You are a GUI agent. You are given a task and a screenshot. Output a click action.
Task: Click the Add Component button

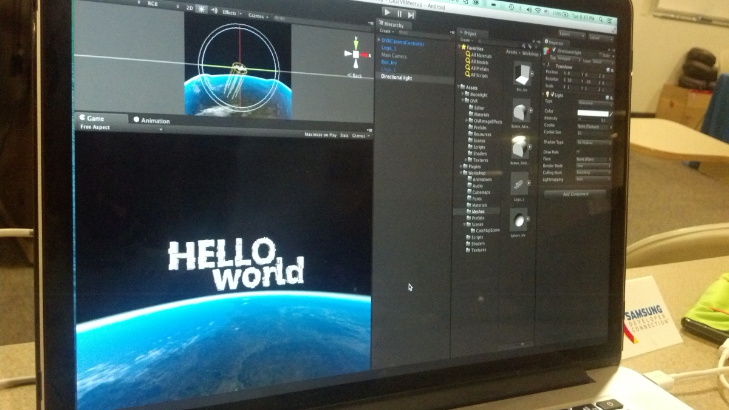tap(575, 193)
